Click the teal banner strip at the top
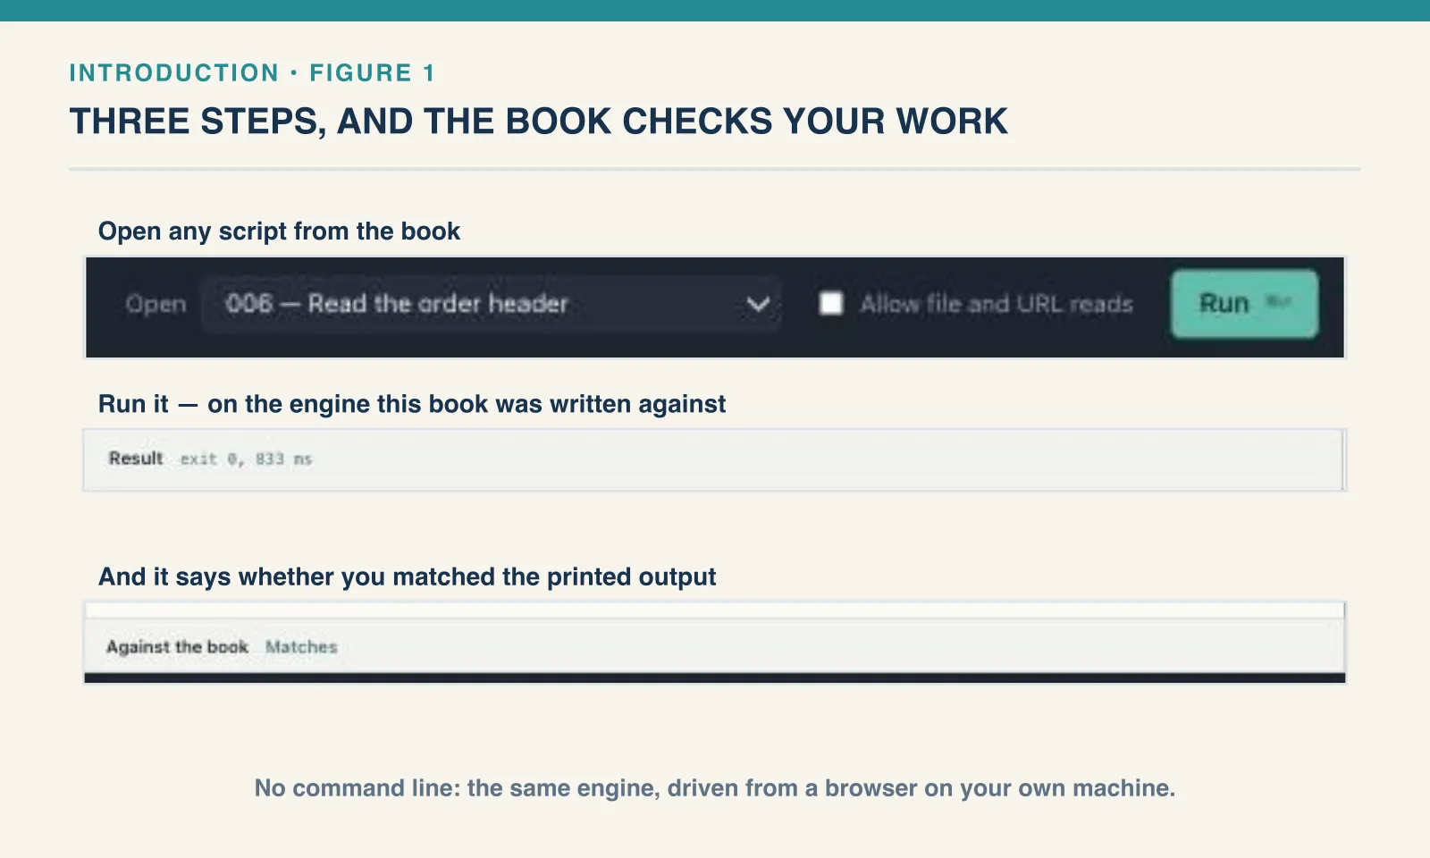This screenshot has width=1430, height=858. click(715, 11)
